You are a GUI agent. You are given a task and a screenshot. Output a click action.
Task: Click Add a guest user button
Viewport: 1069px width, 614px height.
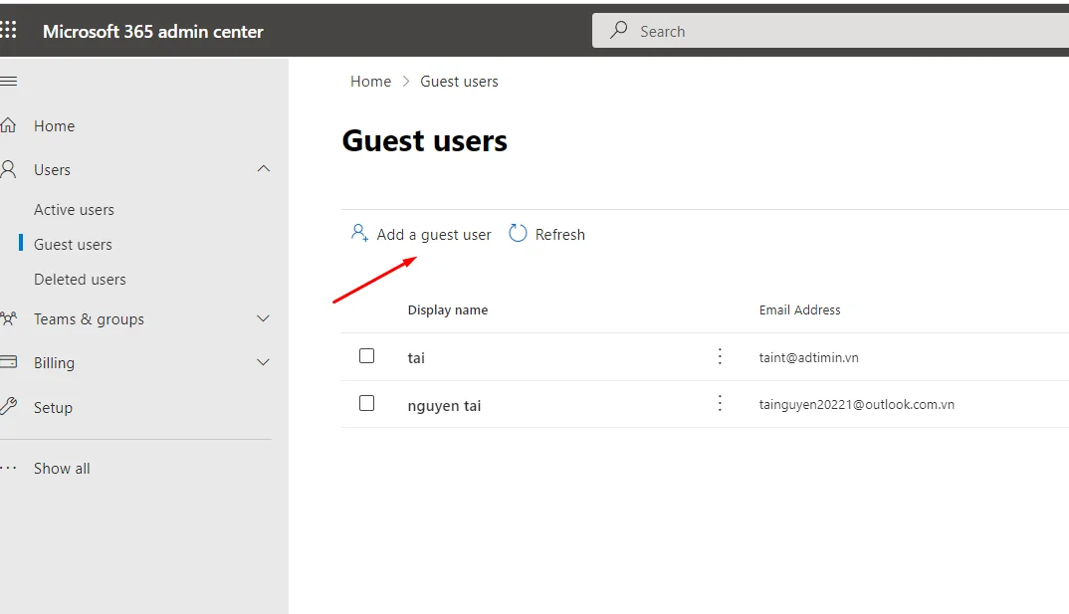(x=421, y=234)
